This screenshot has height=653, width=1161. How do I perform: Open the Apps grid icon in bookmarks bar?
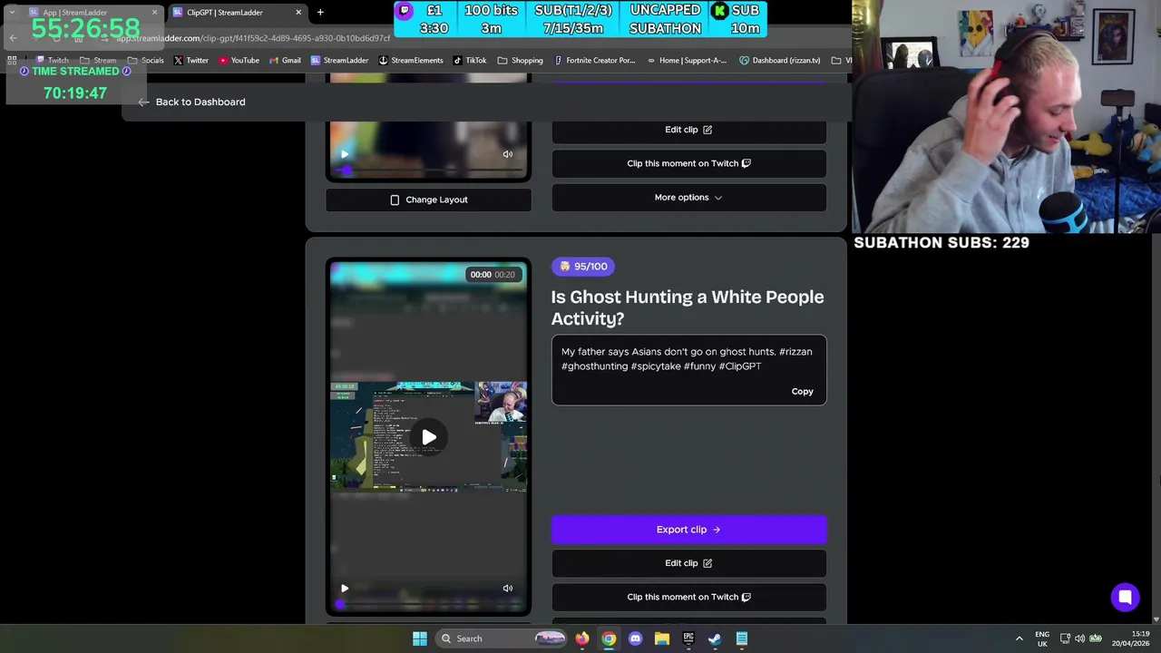pyautogui.click(x=12, y=60)
